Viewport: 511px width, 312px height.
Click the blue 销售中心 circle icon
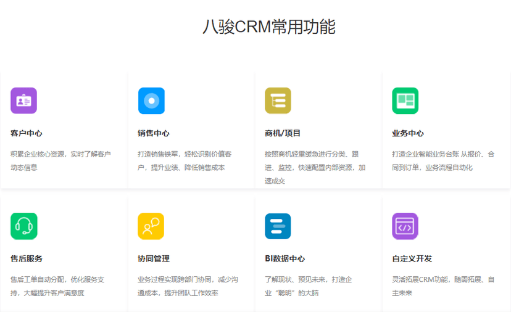(x=151, y=101)
